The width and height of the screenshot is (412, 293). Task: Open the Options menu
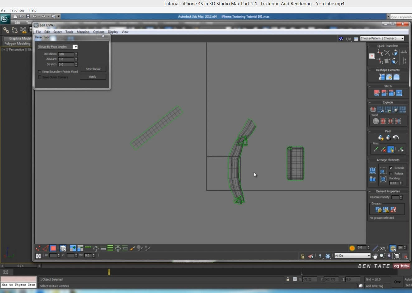pos(98,32)
